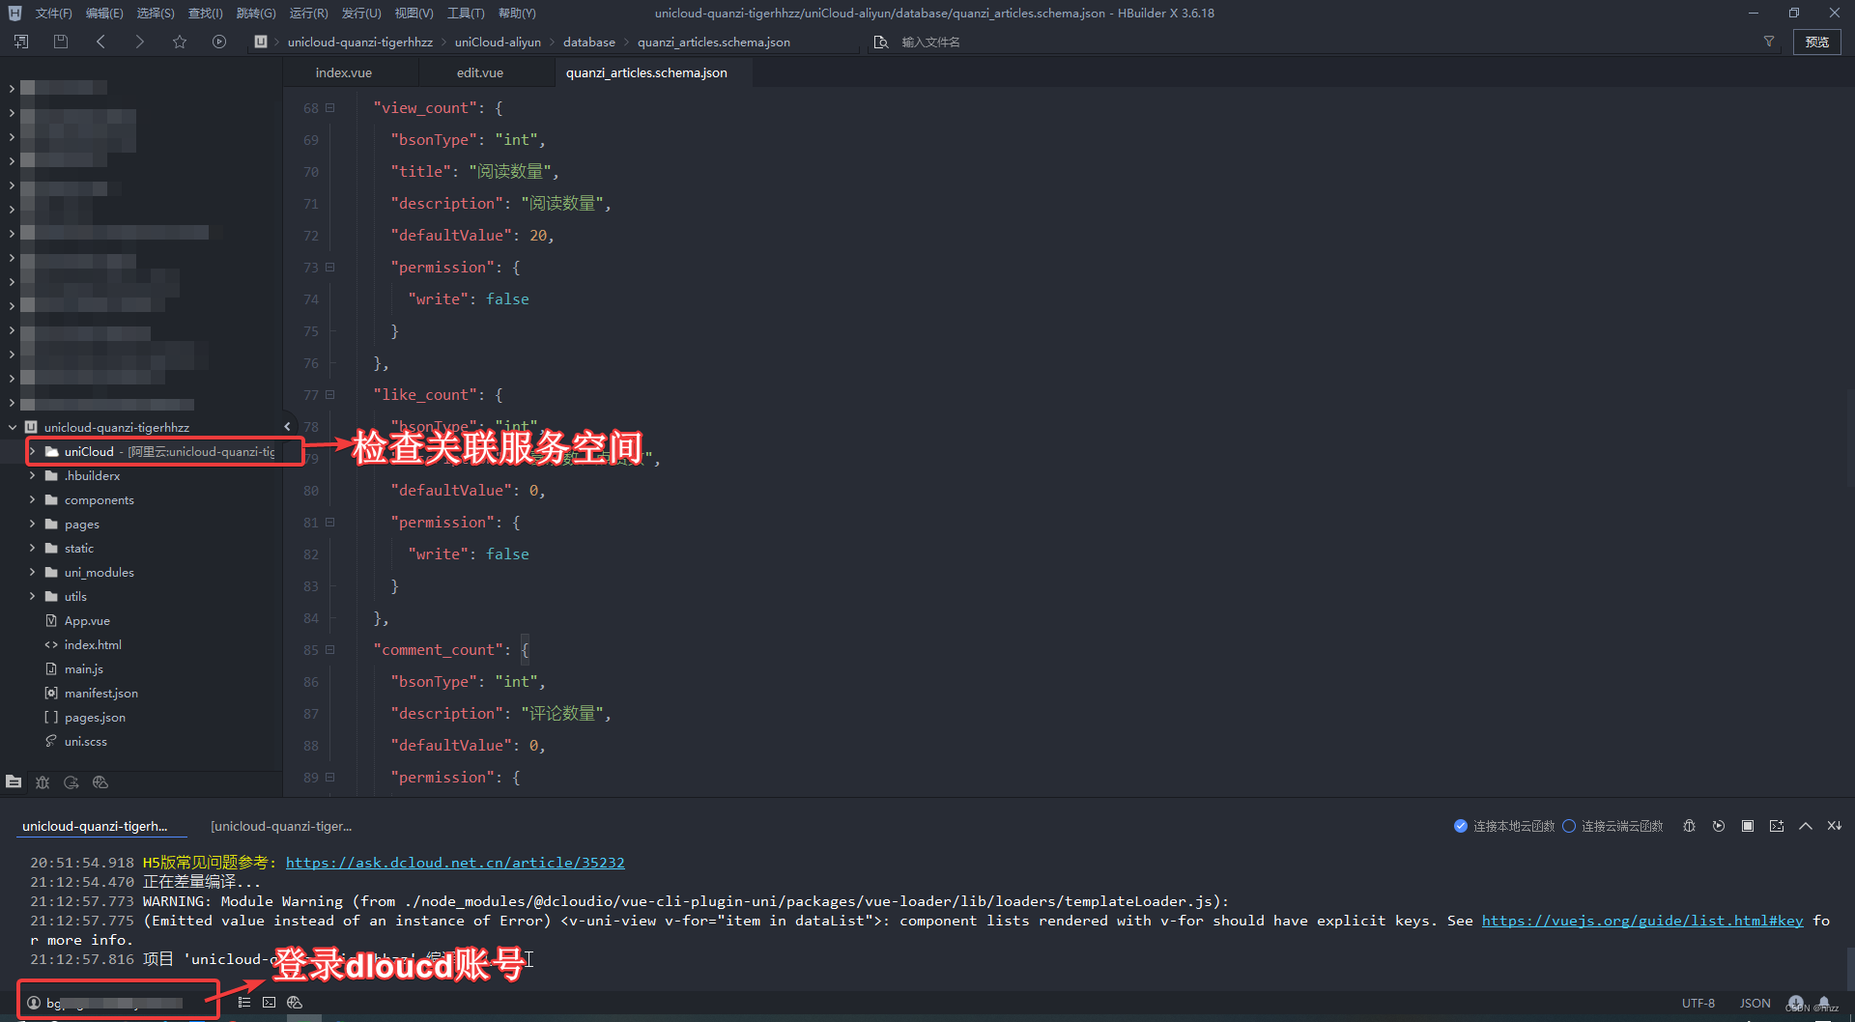Fold the like_count block at line 77
This screenshot has width=1855, height=1022.
[330, 395]
